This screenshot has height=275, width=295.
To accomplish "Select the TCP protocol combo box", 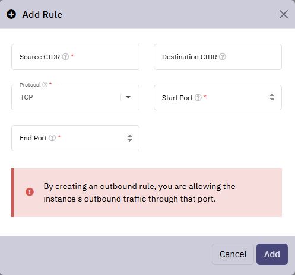I will [75, 97].
